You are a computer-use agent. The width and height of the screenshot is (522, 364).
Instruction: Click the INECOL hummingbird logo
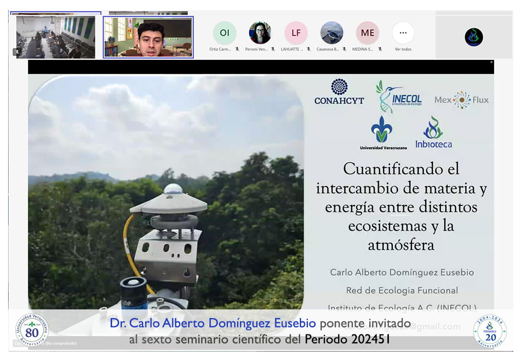click(x=398, y=96)
